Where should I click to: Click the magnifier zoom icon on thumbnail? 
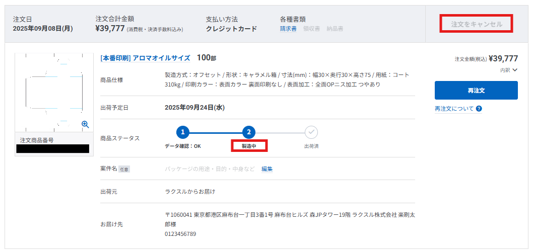coord(85,124)
